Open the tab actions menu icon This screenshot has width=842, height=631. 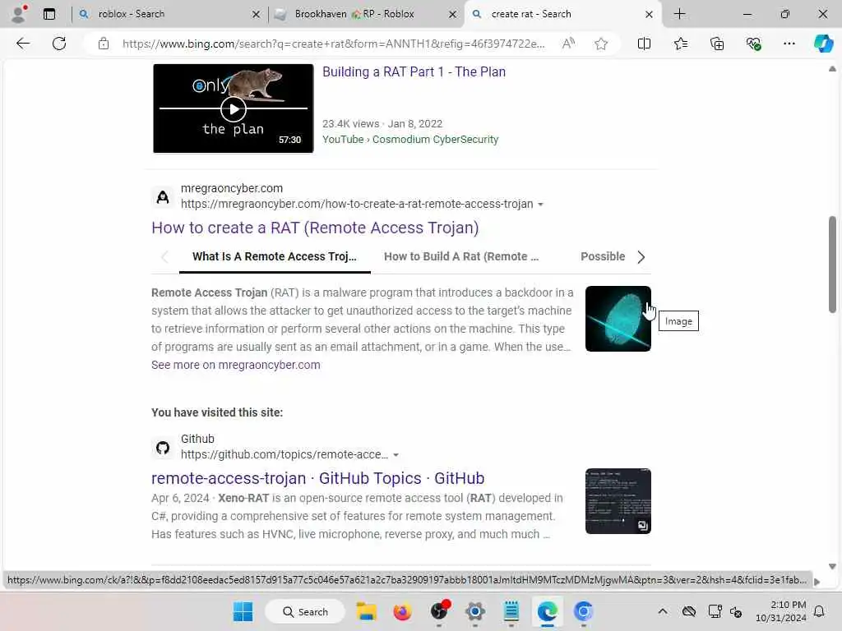point(49,14)
